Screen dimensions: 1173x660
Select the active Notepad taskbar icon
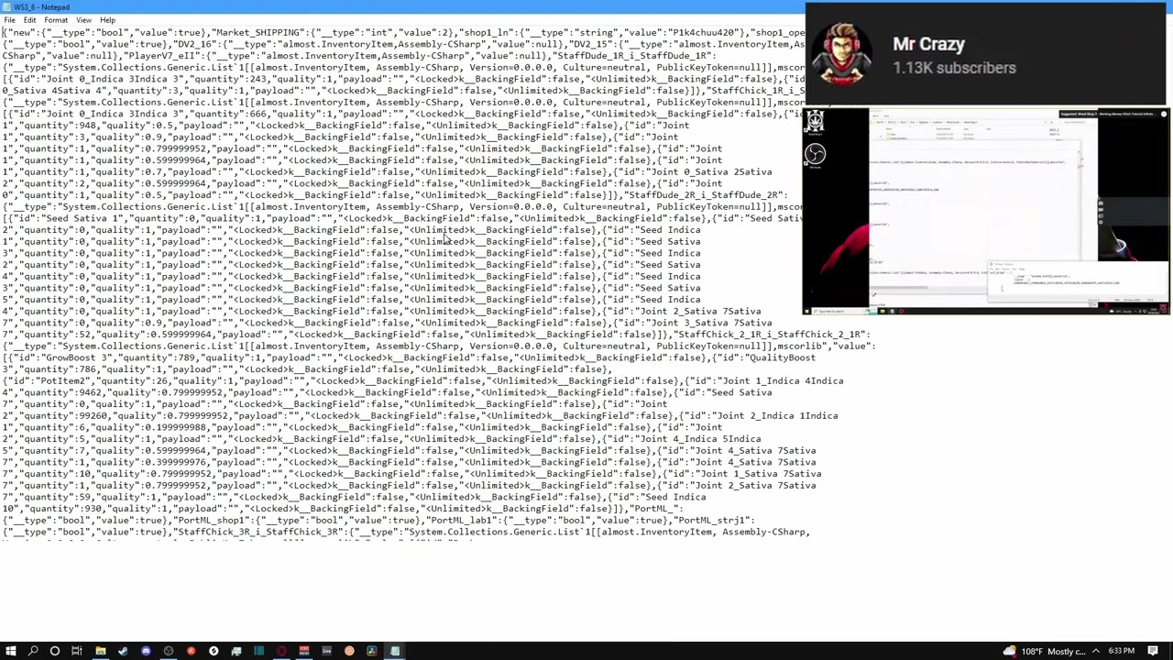(394, 651)
